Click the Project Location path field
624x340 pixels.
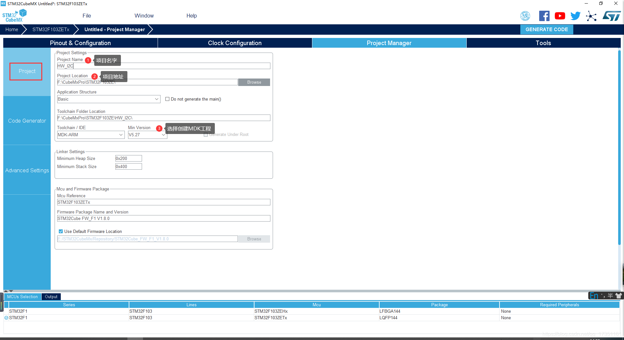(x=147, y=82)
